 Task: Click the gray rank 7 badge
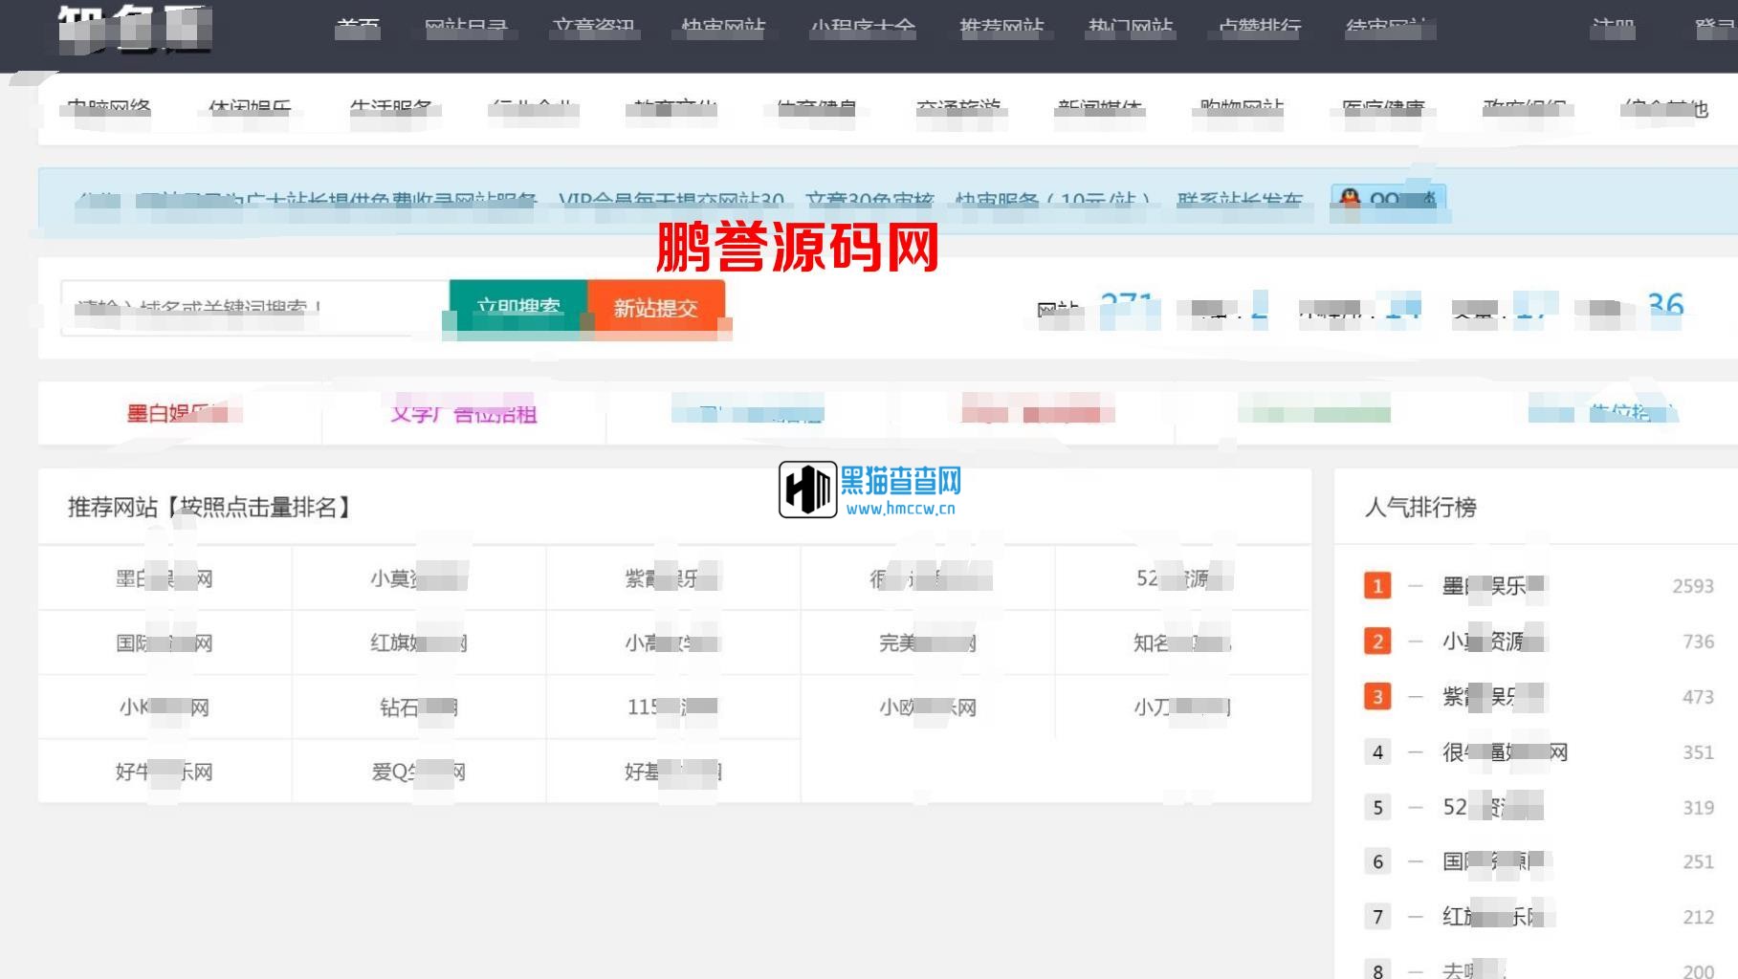[1376, 917]
